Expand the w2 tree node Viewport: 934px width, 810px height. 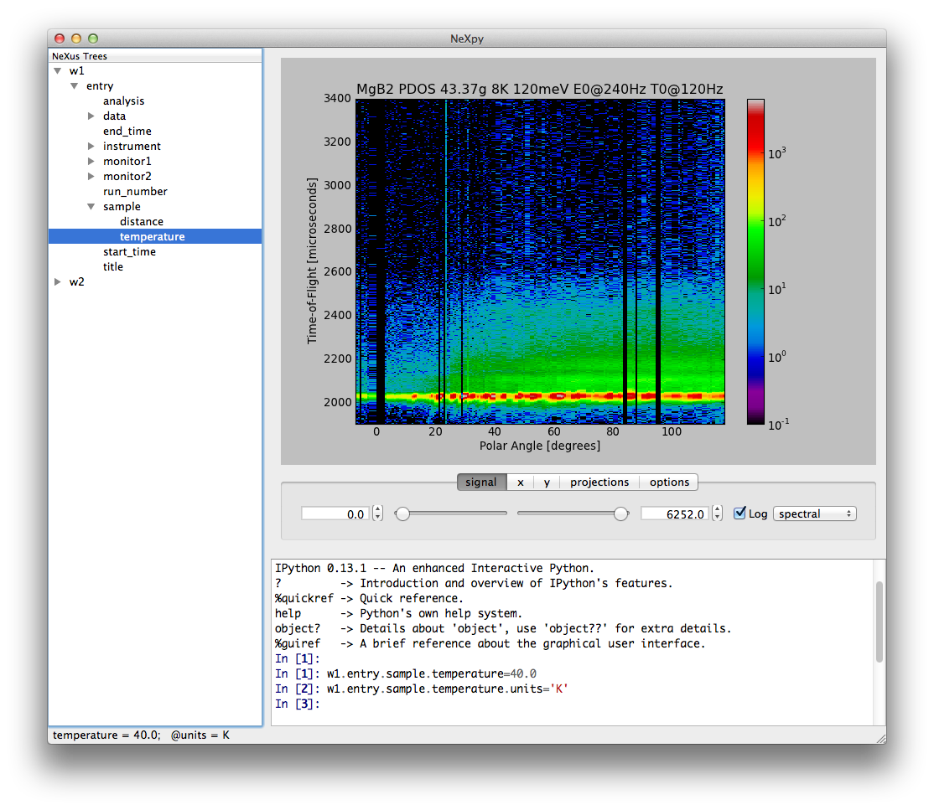58,282
